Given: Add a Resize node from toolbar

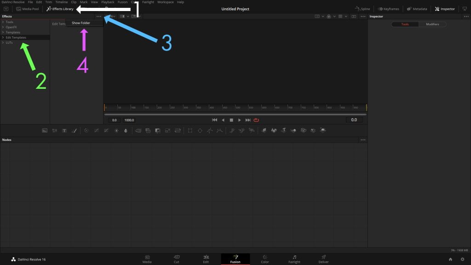Looking at the screenshot, I should coord(167,130).
